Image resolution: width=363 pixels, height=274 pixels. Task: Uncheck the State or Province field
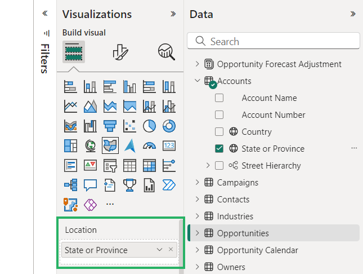click(x=219, y=149)
